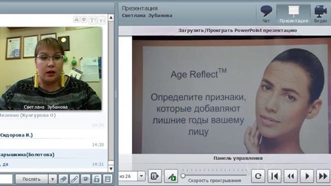Click the smiley emoticon icon above the chat

[x=84, y=20]
